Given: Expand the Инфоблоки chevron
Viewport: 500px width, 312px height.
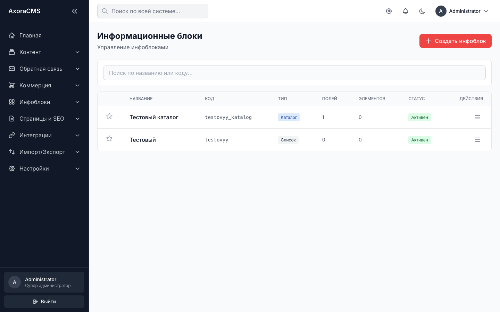Looking at the screenshot, I should click(x=77, y=102).
